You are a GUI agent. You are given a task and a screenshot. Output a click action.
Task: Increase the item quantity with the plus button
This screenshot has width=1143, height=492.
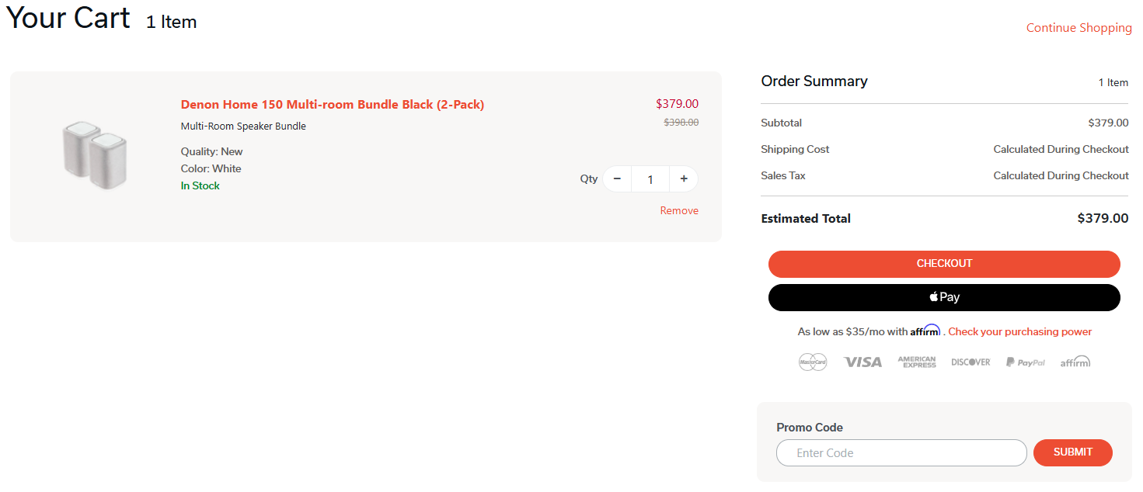(x=683, y=178)
